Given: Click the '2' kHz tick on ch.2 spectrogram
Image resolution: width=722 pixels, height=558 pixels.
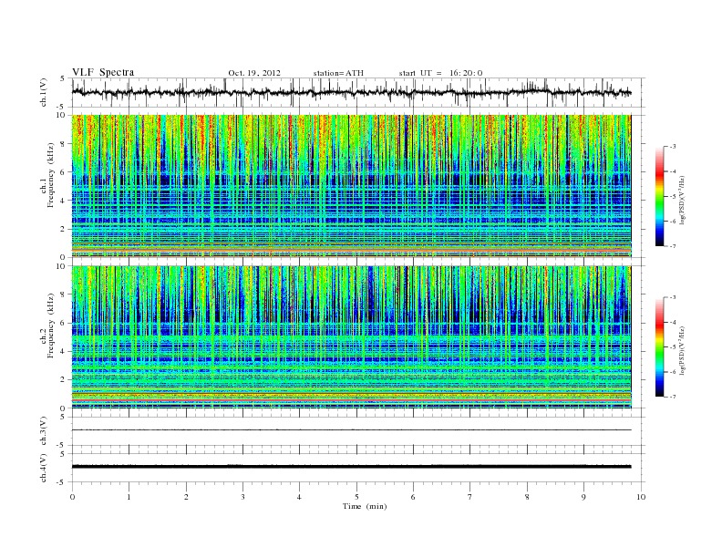Looking at the screenshot, I should tap(64, 380).
